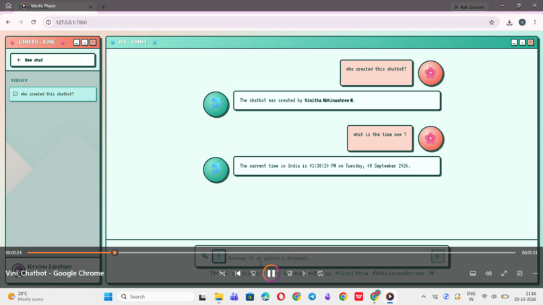Click the orange seek bar handle
The width and height of the screenshot is (543, 305).
pos(115,252)
